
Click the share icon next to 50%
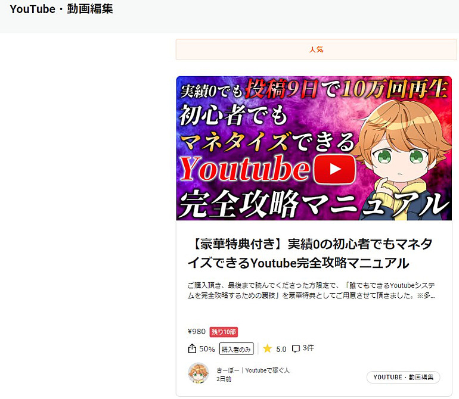(x=192, y=348)
